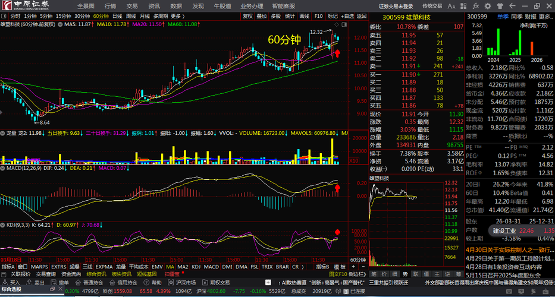555x297 pixels.
Task: Open 更多.. in the financial panel
Action: (545, 16)
